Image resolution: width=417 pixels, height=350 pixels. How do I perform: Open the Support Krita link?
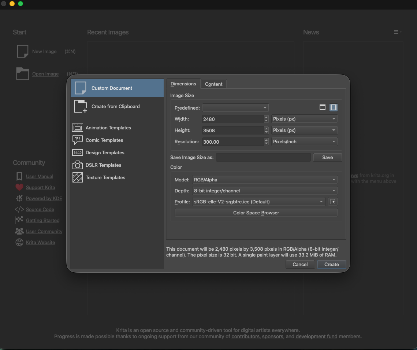point(40,187)
